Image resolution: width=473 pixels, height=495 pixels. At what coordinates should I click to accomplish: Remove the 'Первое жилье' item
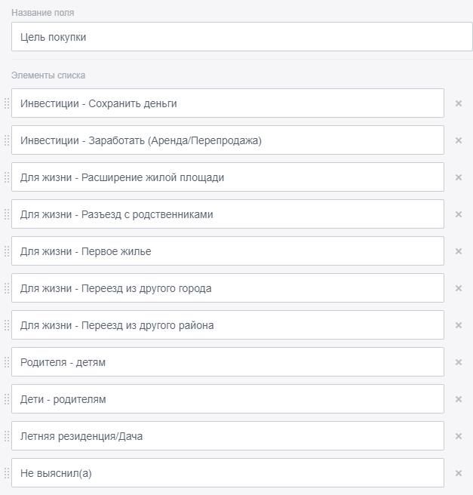pos(459,251)
